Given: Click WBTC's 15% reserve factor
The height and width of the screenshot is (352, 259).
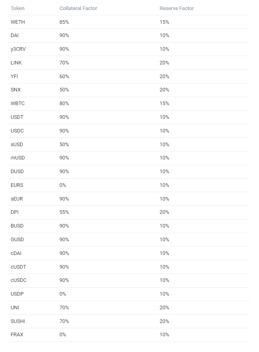Looking at the screenshot, I should [x=164, y=104].
